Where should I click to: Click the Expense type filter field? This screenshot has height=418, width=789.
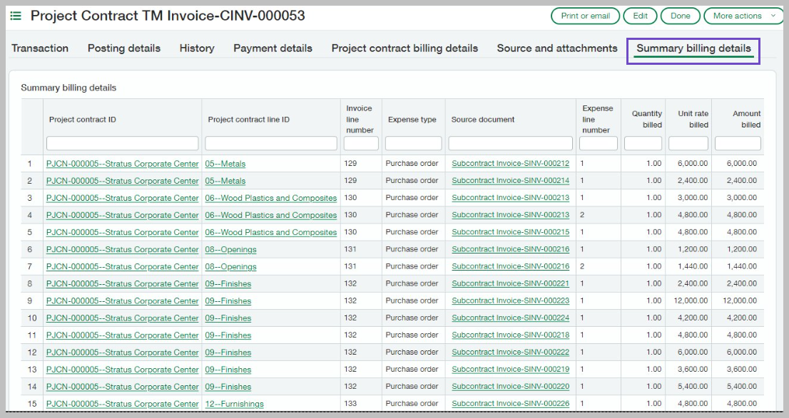413,144
